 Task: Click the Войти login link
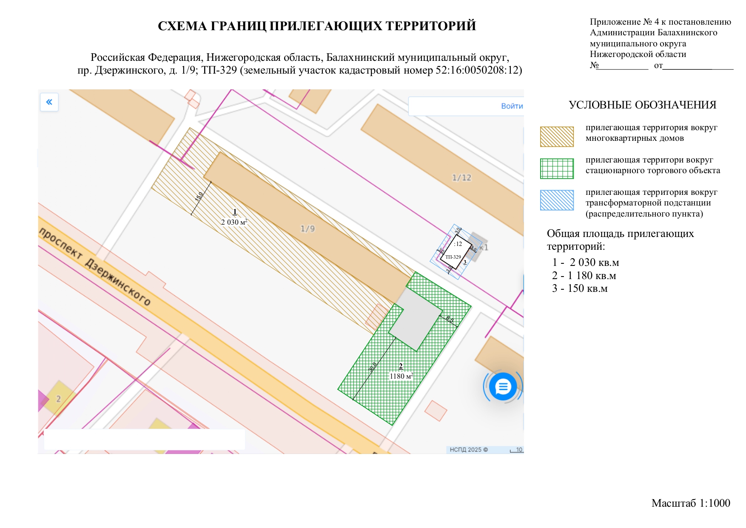click(512, 106)
